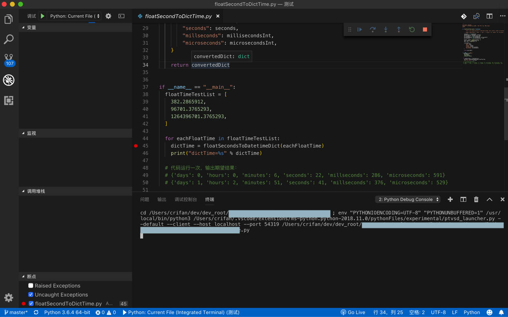The height and width of the screenshot is (317, 508).
Task: Click Python 3.6.4 64-bit interpreter selector
Action: pos(67,313)
